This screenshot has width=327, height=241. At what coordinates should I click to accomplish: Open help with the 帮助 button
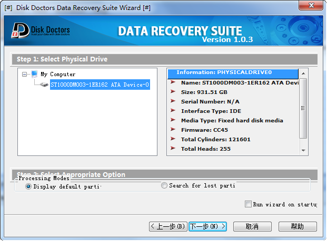(297, 226)
